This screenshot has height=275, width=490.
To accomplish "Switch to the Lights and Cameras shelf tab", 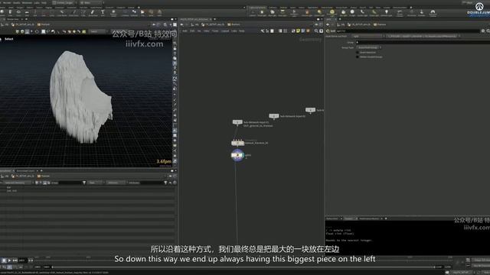I will pyautogui.click(x=257, y=7).
